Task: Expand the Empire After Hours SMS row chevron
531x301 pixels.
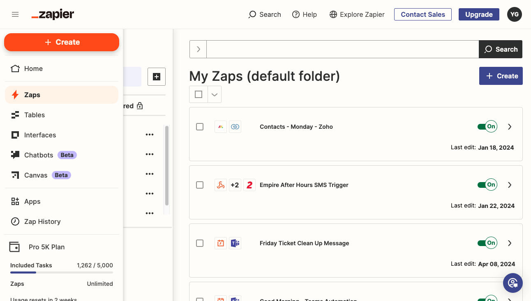Action: pyautogui.click(x=510, y=185)
